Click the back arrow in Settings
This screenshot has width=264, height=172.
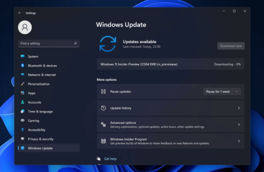[20, 13]
